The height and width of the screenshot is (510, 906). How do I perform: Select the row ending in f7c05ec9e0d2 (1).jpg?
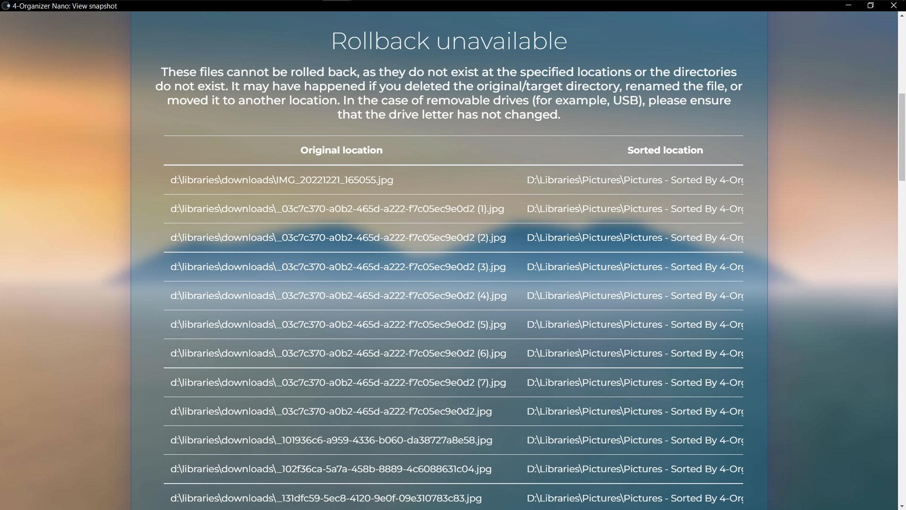(337, 209)
